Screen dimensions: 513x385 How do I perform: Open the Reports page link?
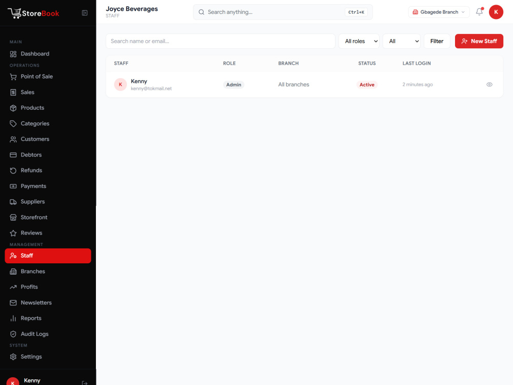point(48,319)
